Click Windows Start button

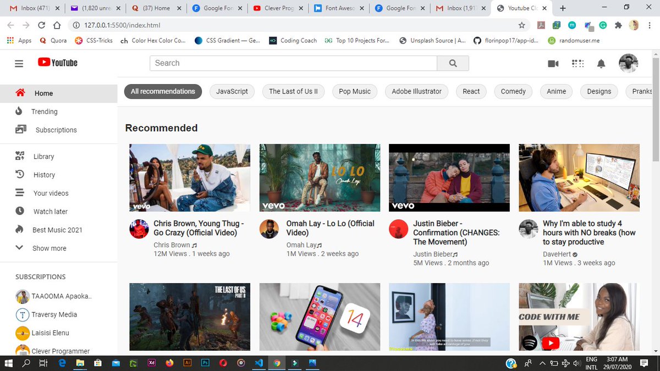[9, 363]
